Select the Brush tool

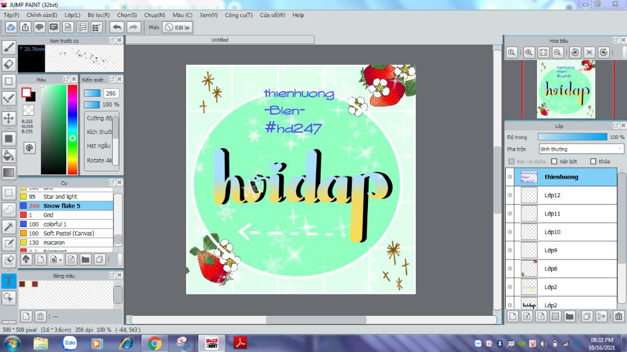tap(9, 47)
